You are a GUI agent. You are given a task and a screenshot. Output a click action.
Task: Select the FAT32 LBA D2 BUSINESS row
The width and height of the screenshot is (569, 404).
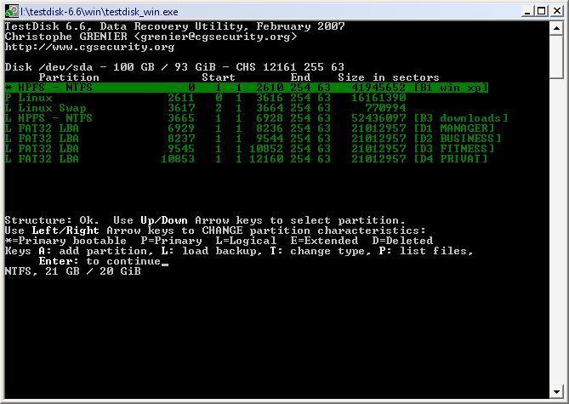pos(253,139)
